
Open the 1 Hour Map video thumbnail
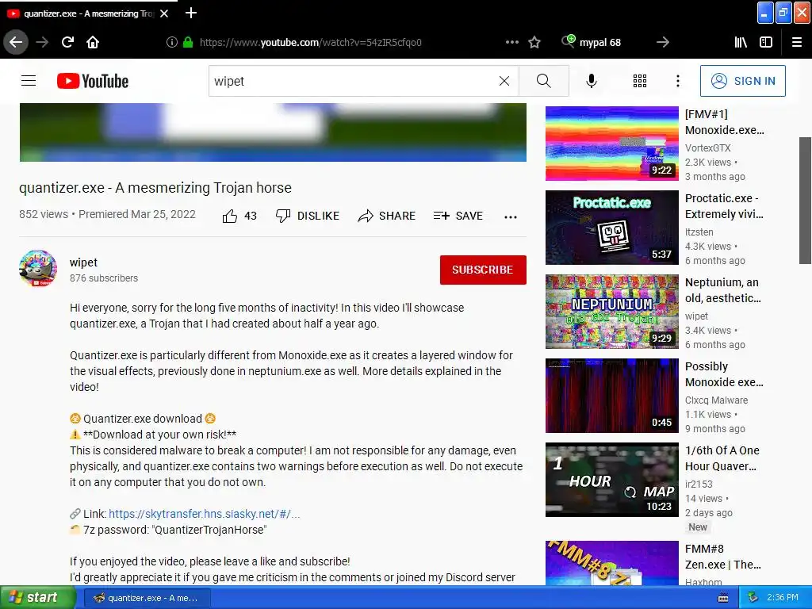(612, 480)
